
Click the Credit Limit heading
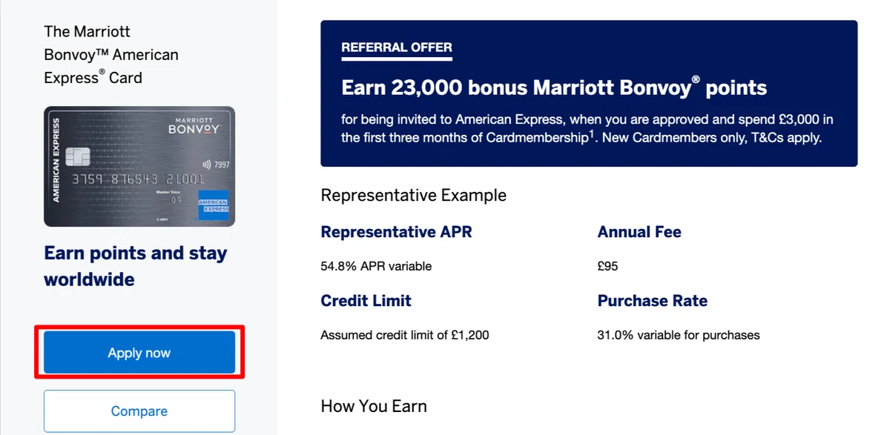tap(366, 301)
